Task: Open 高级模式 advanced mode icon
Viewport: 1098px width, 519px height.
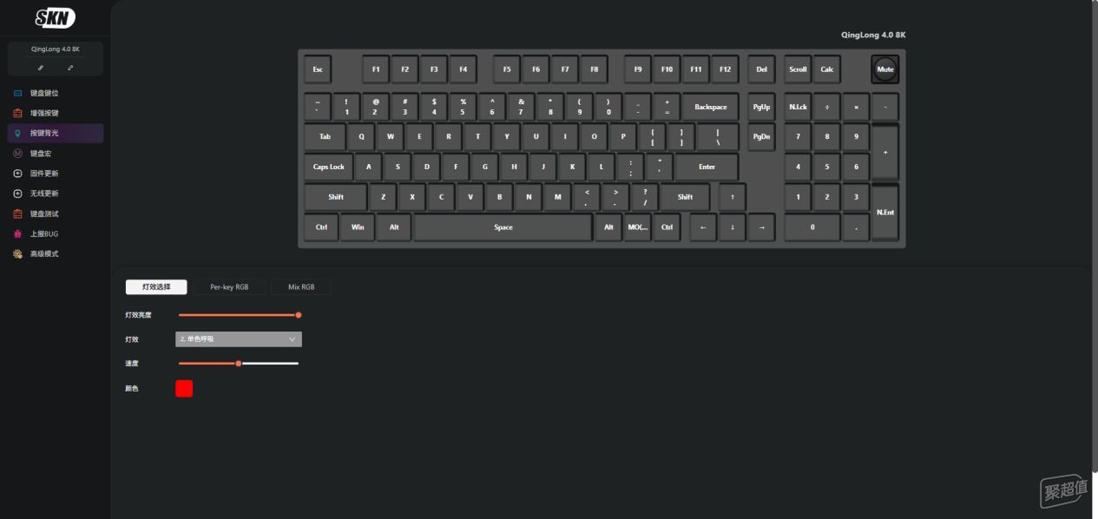Action: point(17,253)
